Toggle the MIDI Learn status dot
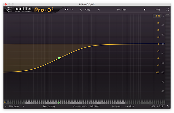The height and width of the screenshot is (113, 174). point(6,106)
